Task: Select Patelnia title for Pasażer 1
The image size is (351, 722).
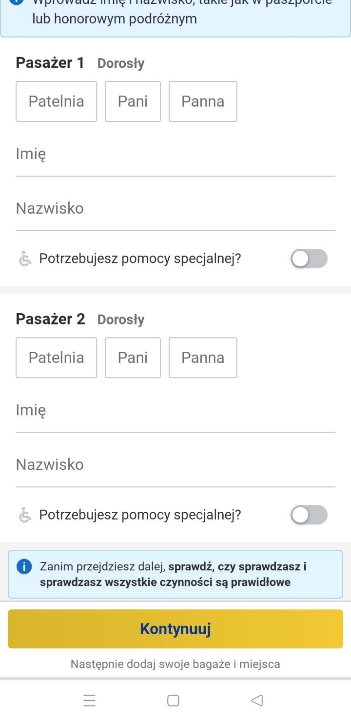Action: coord(57,101)
